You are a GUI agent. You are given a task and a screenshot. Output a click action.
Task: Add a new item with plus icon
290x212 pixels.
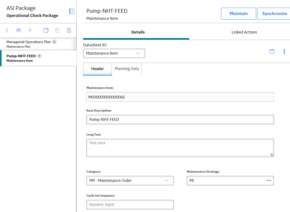click(30, 30)
